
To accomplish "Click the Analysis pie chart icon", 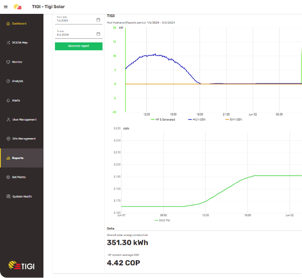I will (8, 81).
